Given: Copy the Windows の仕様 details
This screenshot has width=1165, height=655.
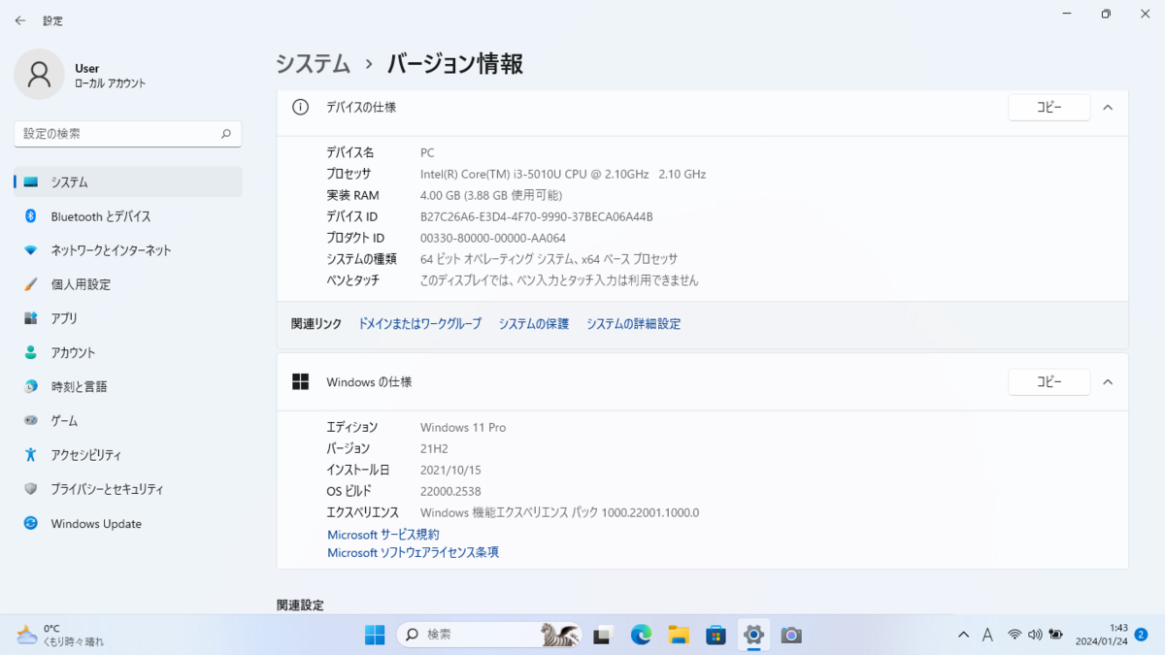Looking at the screenshot, I should (1049, 381).
